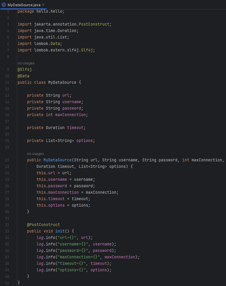This screenshot has width=226, height=286.
Task: Click the 'private List<String> options;' field declaration
Action: point(61,141)
